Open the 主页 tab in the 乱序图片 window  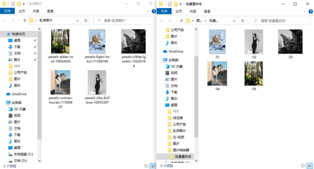pyautogui.click(x=22, y=11)
